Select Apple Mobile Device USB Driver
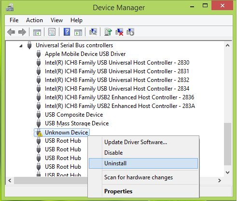This screenshot has width=251, height=201. tap(85, 54)
